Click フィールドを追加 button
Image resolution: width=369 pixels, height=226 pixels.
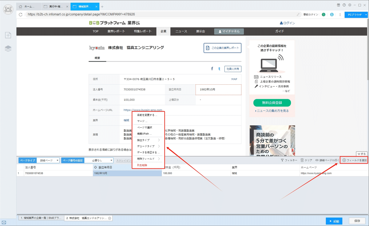[354, 160]
